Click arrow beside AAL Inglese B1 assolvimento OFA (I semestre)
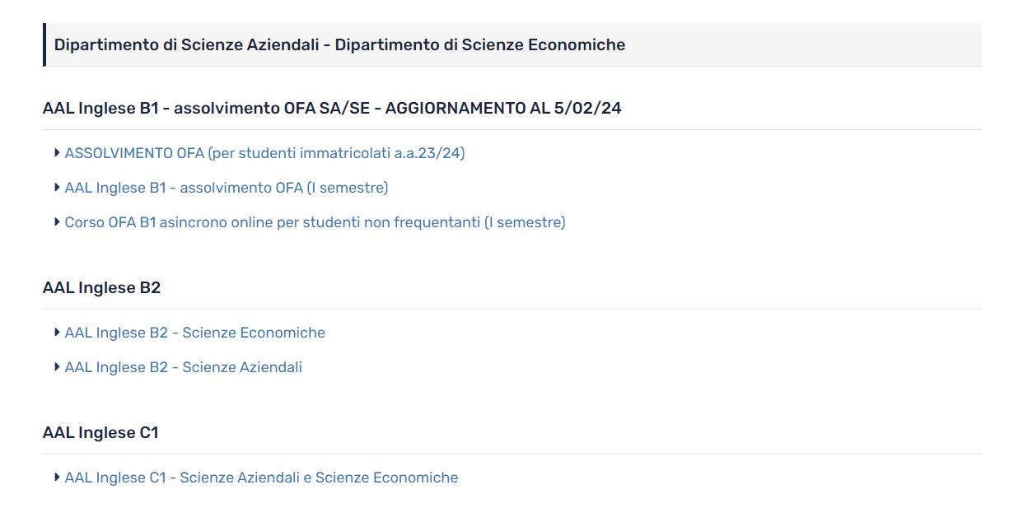The height and width of the screenshot is (508, 1023). coord(57,187)
